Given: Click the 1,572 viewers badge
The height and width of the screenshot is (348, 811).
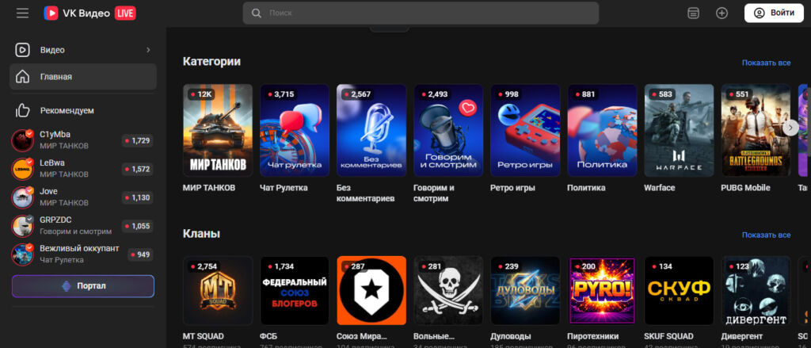Looking at the screenshot, I should pyautogui.click(x=137, y=170).
